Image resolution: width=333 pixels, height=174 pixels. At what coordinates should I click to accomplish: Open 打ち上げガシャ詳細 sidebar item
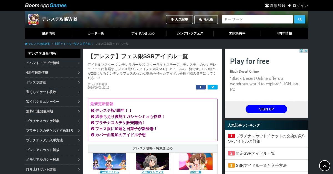point(53,169)
